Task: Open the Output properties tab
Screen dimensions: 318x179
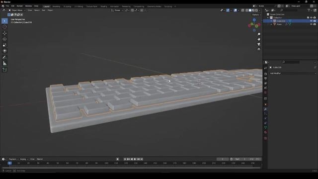Action: click(x=265, y=79)
